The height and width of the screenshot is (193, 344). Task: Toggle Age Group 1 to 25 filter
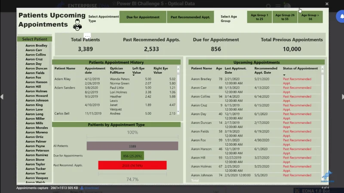click(259, 17)
